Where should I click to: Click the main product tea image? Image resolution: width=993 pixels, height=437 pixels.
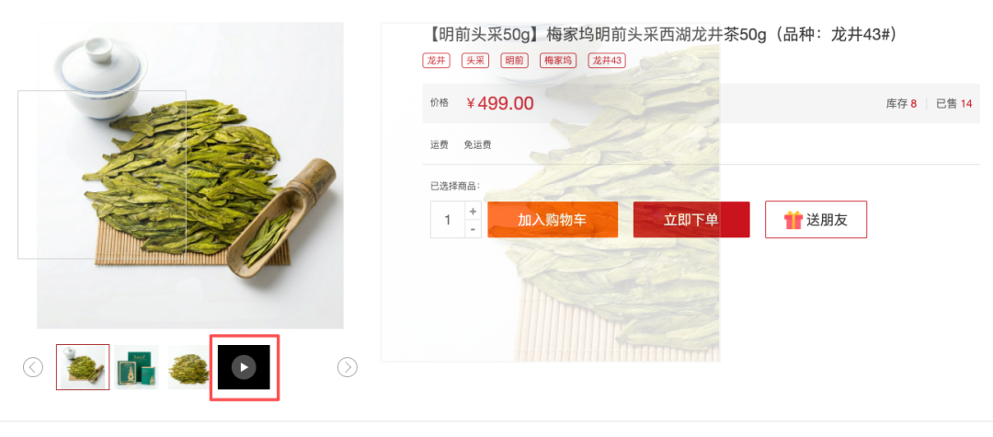(190, 176)
